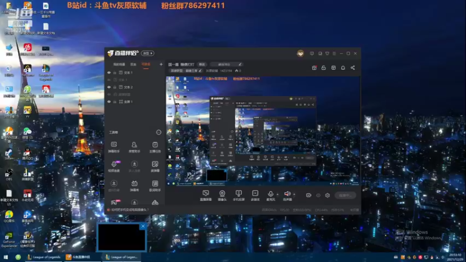Hide the 全屏 1 source layer
Image resolution: width=466 pixels, height=262 pixels.
click(x=109, y=101)
